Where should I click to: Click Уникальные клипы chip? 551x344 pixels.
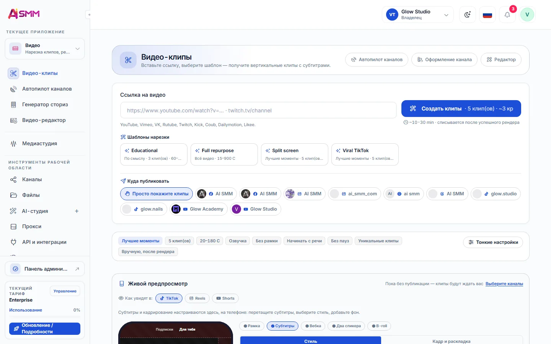[378, 241]
